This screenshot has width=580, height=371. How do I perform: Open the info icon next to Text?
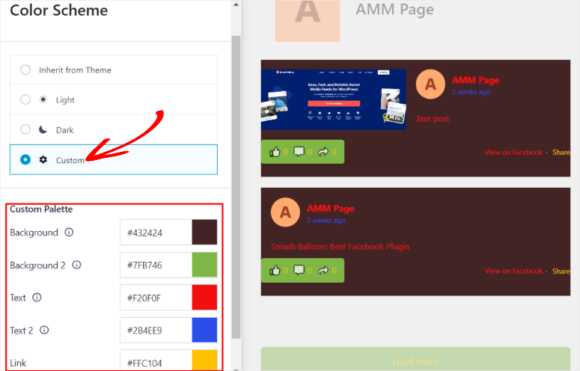coord(37,297)
